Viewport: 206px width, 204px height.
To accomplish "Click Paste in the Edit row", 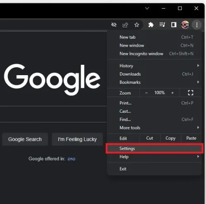I will 191,138.
